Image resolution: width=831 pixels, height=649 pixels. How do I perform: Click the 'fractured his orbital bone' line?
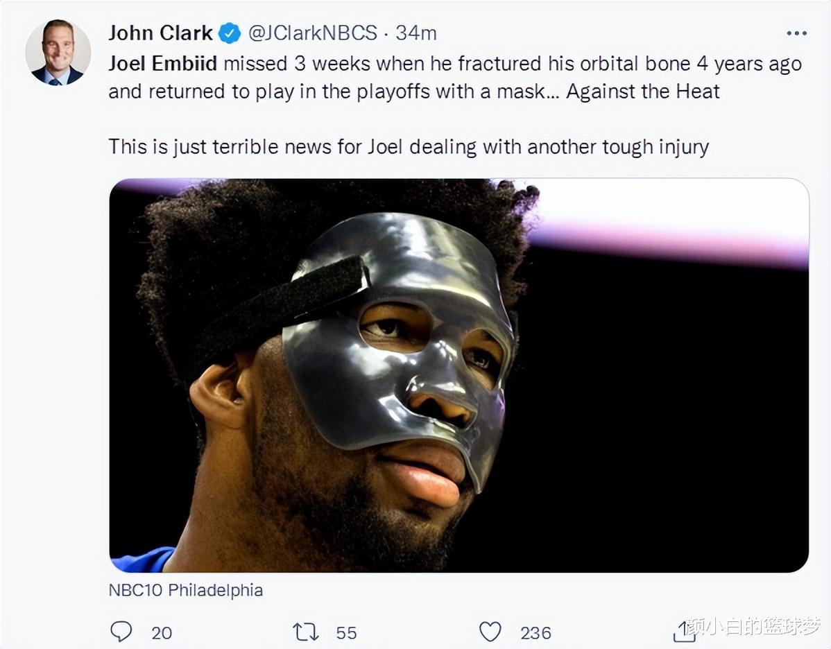coord(455,64)
